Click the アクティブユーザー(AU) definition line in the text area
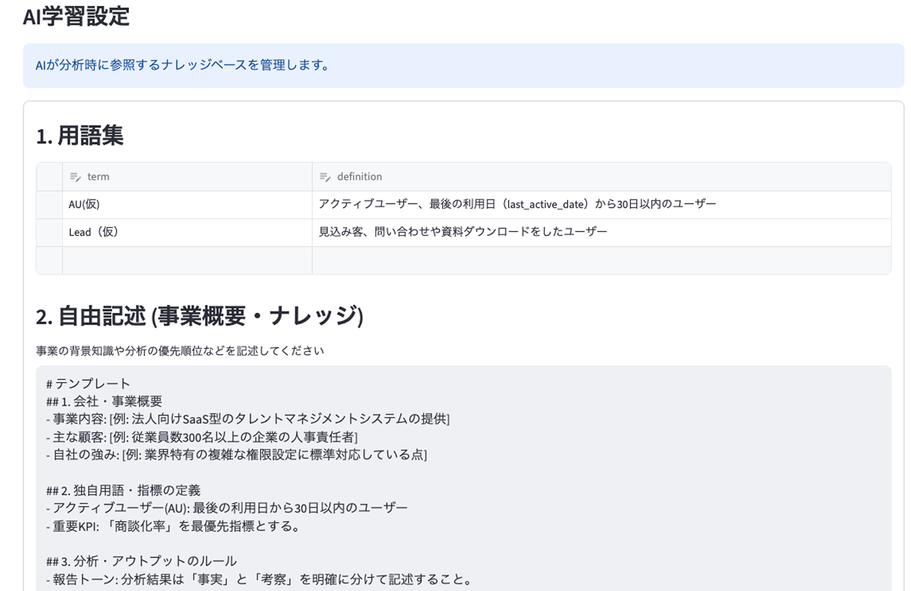 tap(227, 508)
